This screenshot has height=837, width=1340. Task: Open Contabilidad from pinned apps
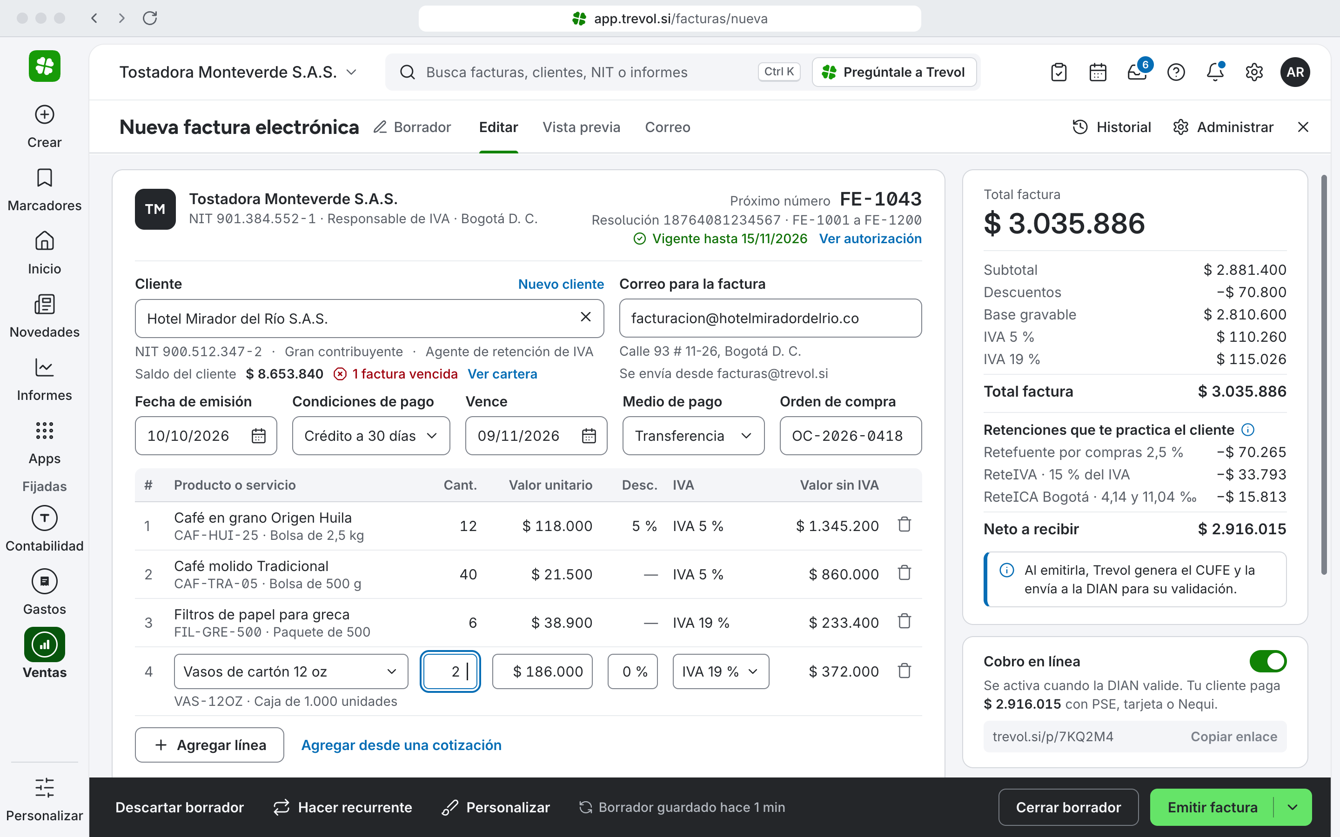coord(44,529)
